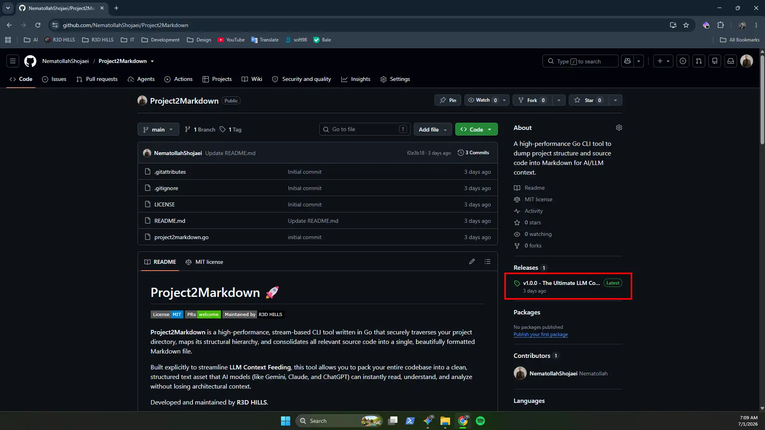Open Copilot chat icon in header

[x=627, y=61]
